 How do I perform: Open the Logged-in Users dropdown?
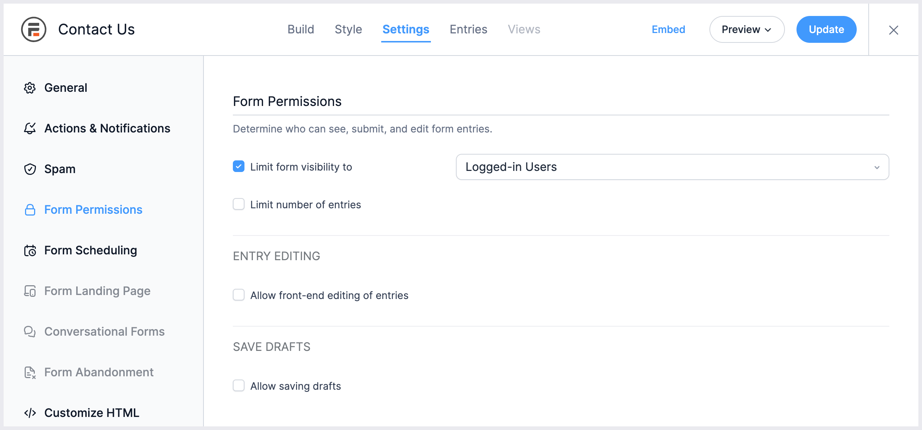click(672, 167)
